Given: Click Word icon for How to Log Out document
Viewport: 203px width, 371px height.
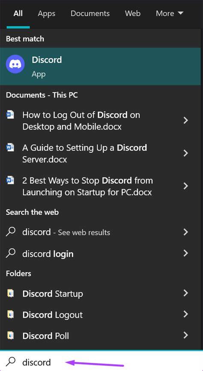Looking at the screenshot, I should 10,115.
